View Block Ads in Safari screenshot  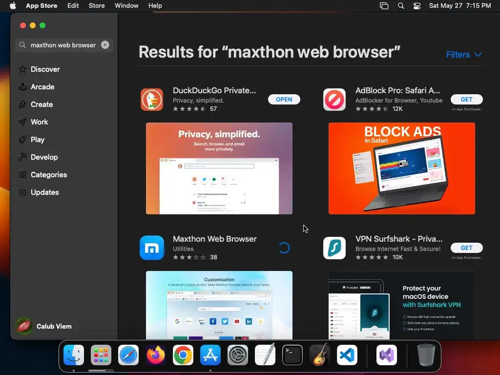[401, 168]
